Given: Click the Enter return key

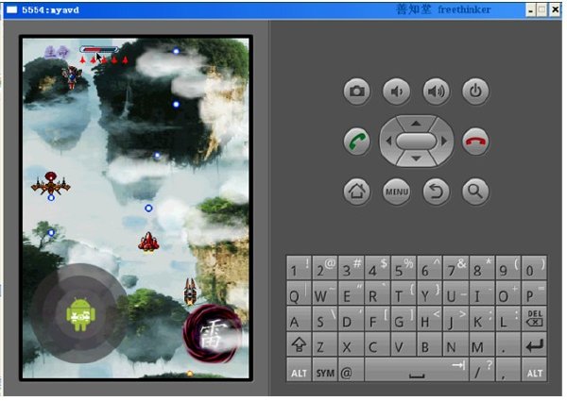Looking at the screenshot, I should pyautogui.click(x=534, y=344).
